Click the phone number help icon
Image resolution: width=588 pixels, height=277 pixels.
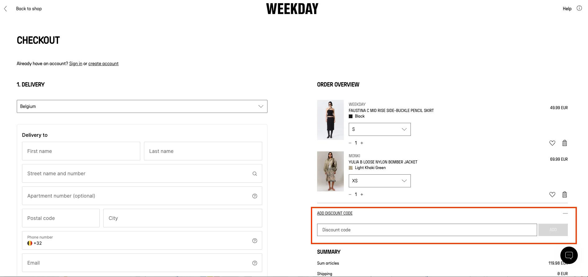click(254, 240)
